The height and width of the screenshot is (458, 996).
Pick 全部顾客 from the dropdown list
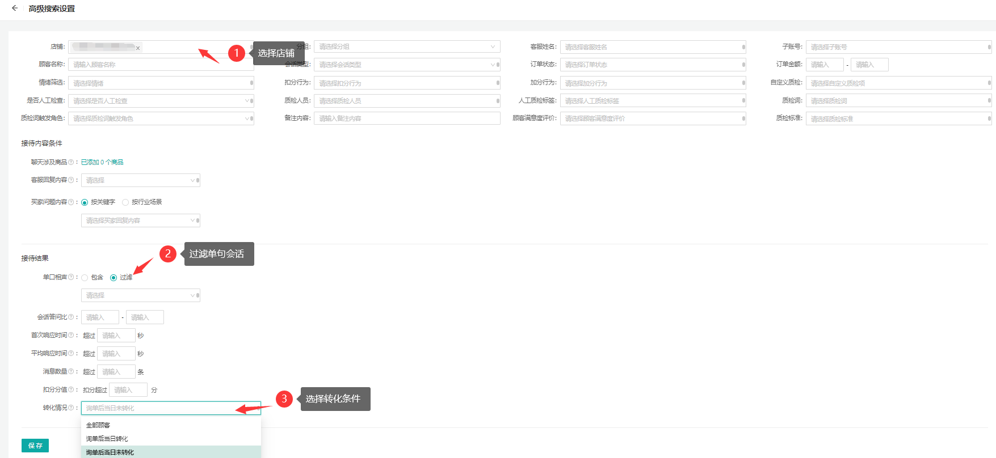click(x=171, y=425)
